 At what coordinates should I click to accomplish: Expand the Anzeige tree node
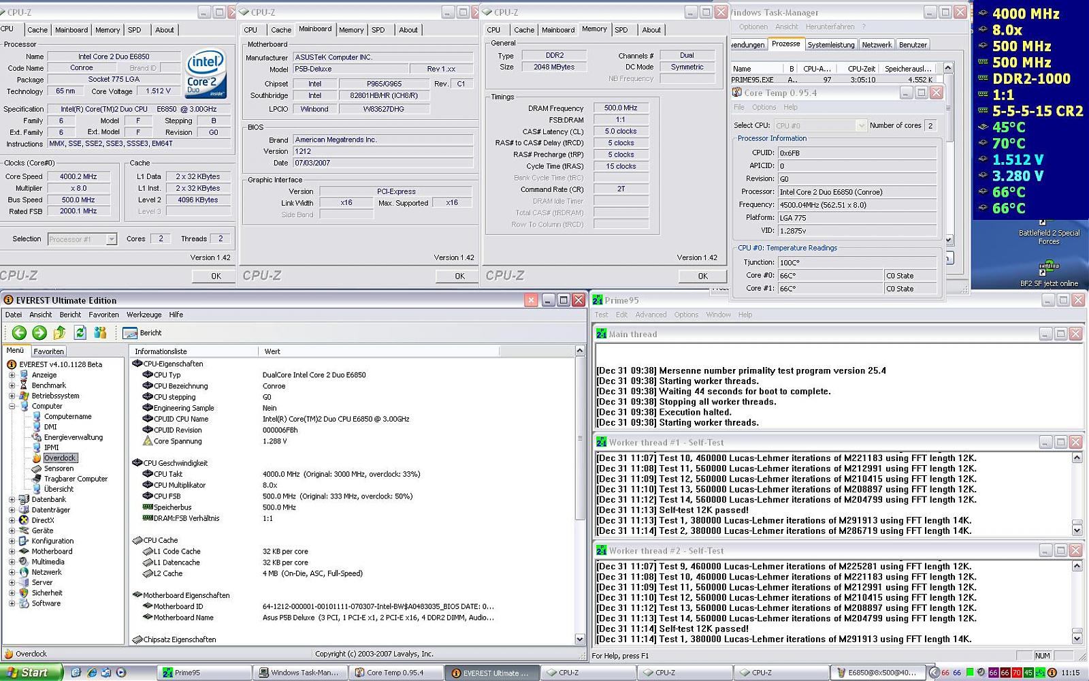[x=12, y=375]
